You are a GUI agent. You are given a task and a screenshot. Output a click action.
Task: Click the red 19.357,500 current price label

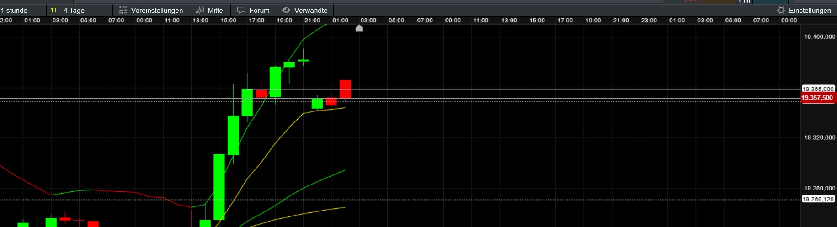click(818, 98)
